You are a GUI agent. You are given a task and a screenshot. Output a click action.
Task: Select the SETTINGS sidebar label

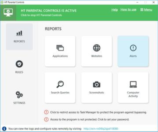pos(19,103)
